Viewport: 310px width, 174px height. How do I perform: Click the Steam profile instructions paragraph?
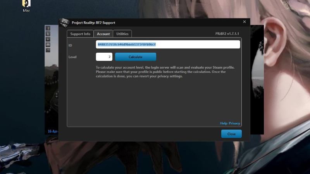point(165,72)
